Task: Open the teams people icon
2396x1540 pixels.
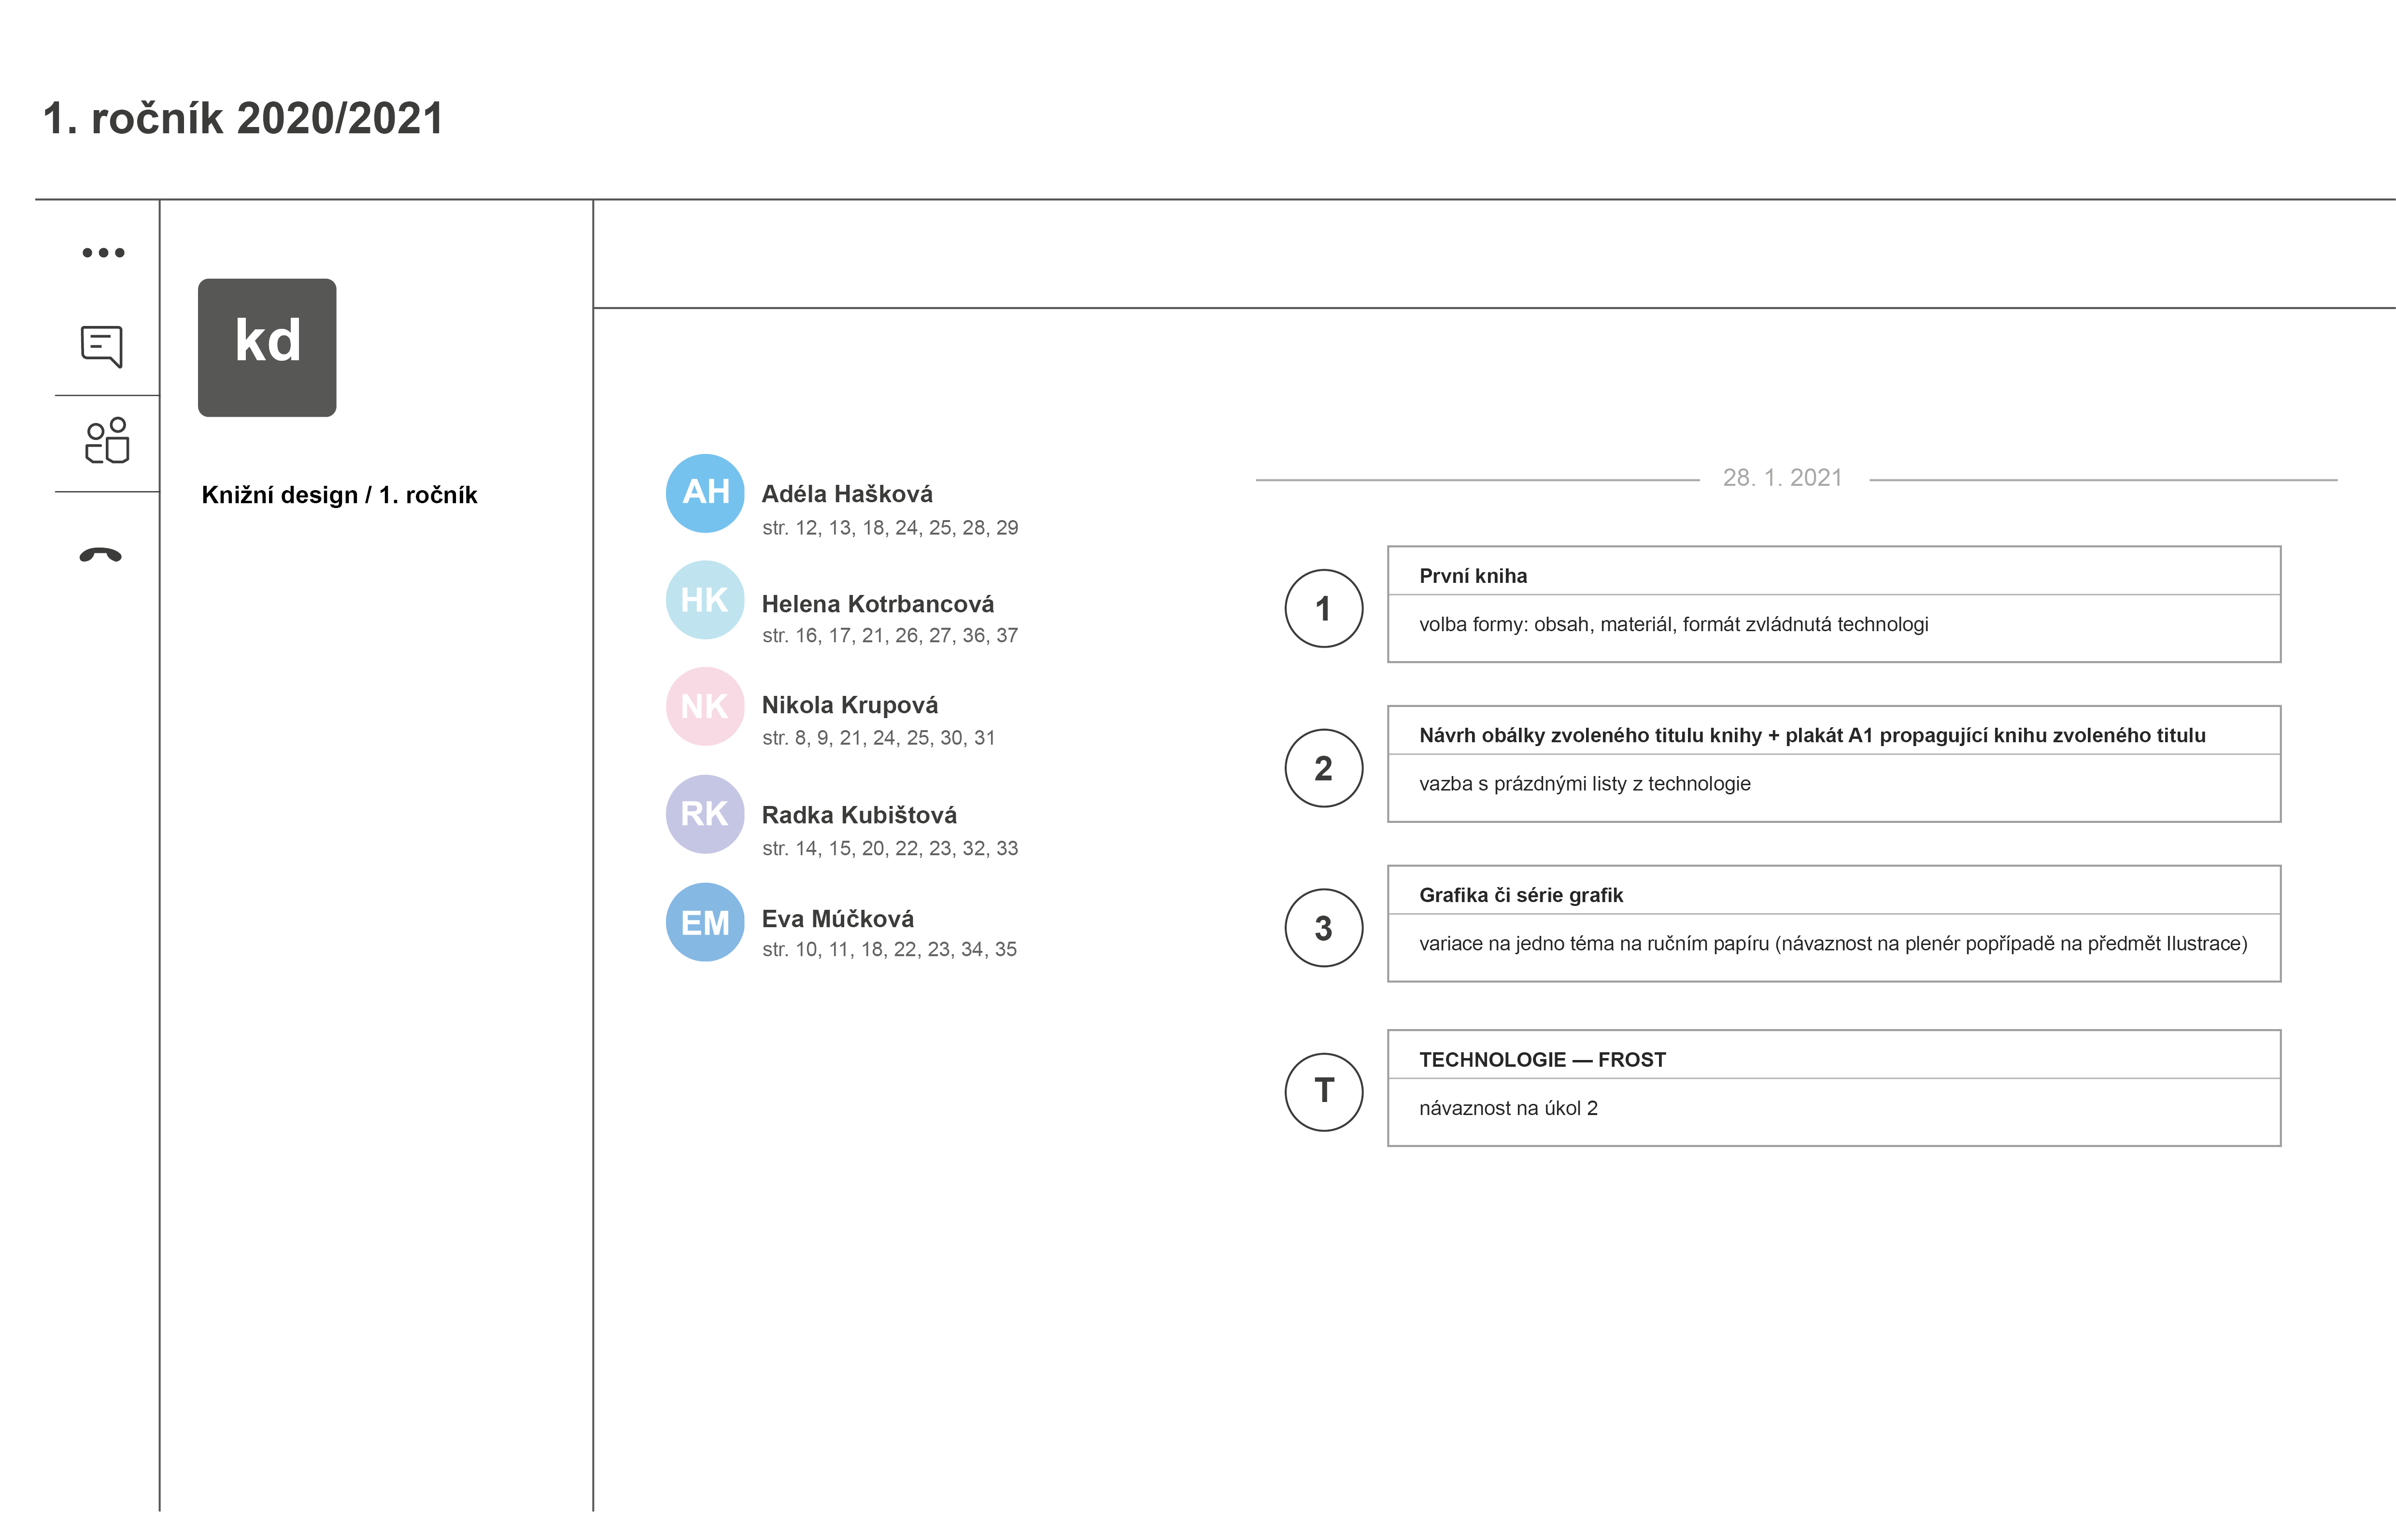Action: 107,441
